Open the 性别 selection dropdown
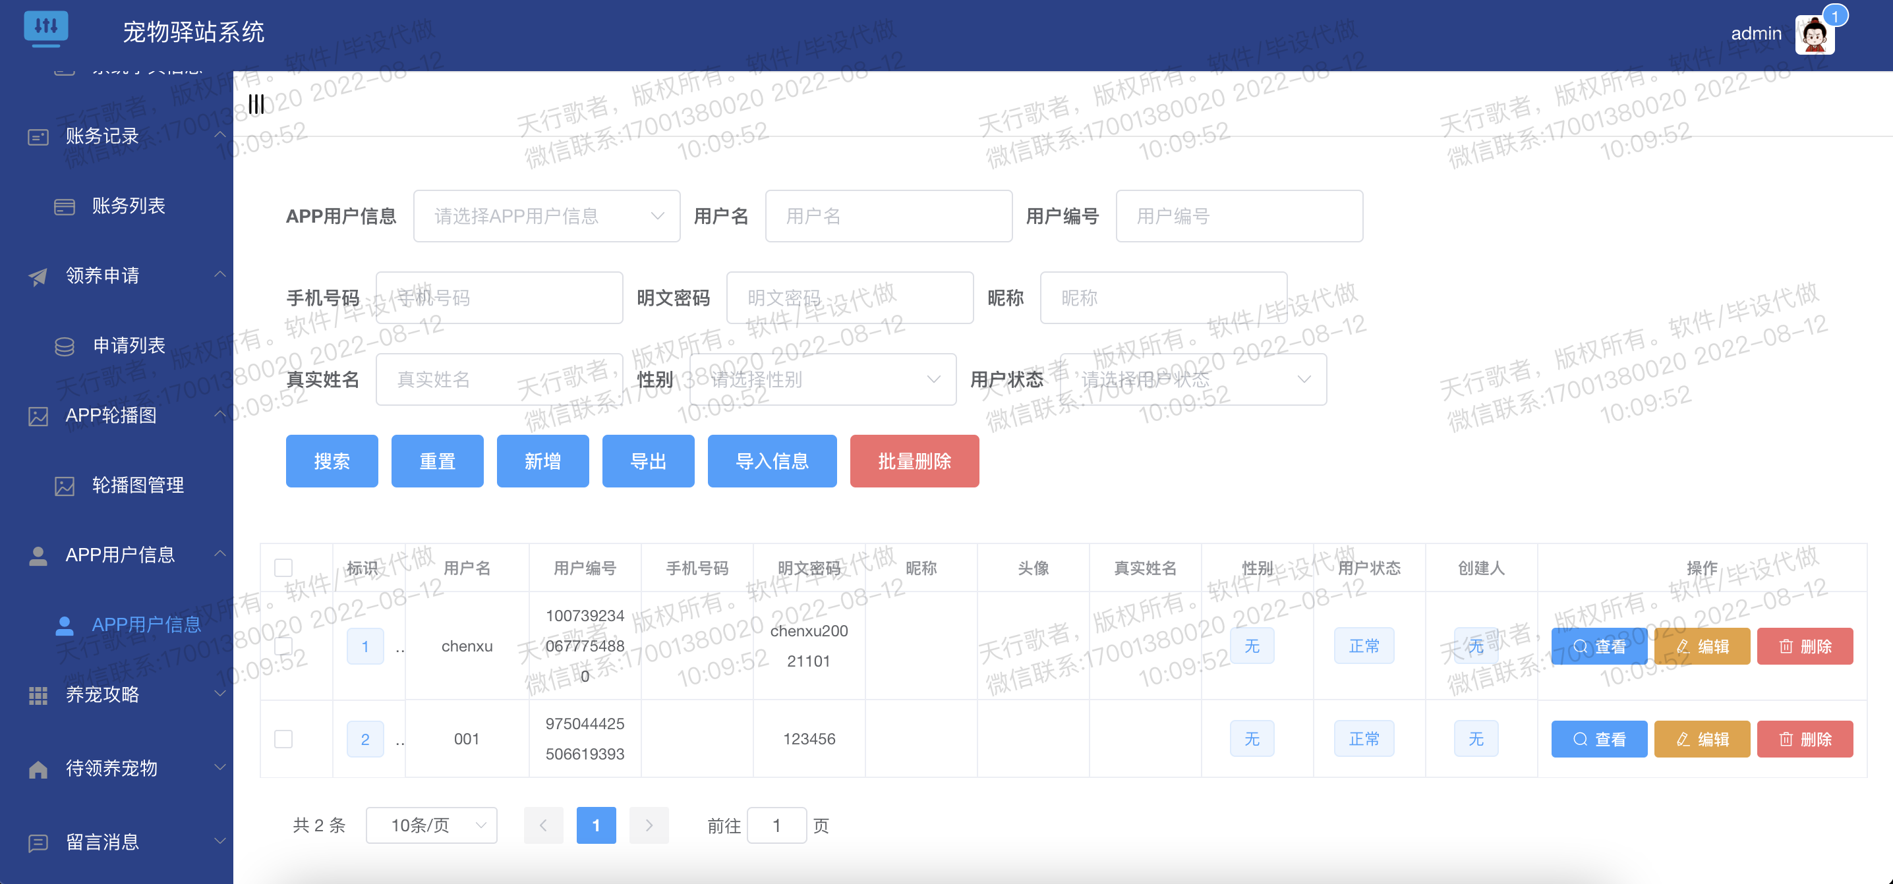The image size is (1893, 884). click(823, 379)
